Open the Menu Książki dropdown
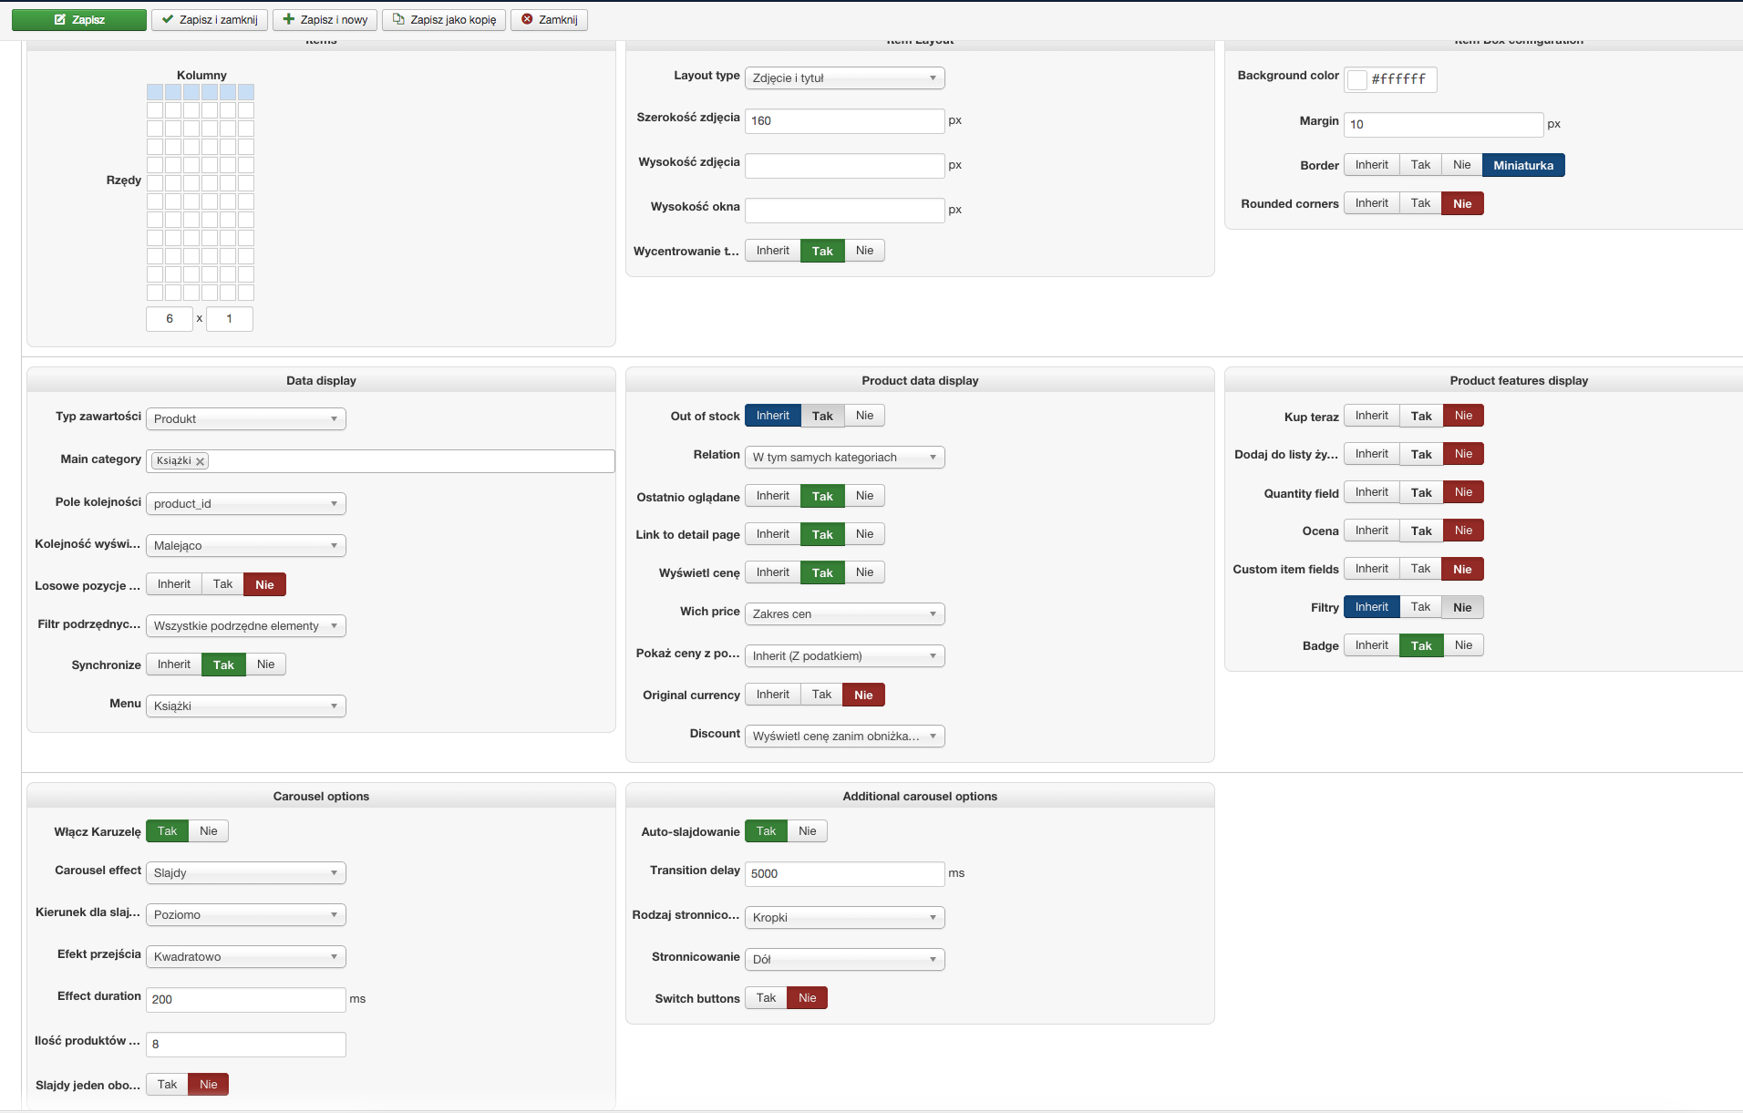Image resolution: width=1743 pixels, height=1113 pixels. (x=246, y=706)
